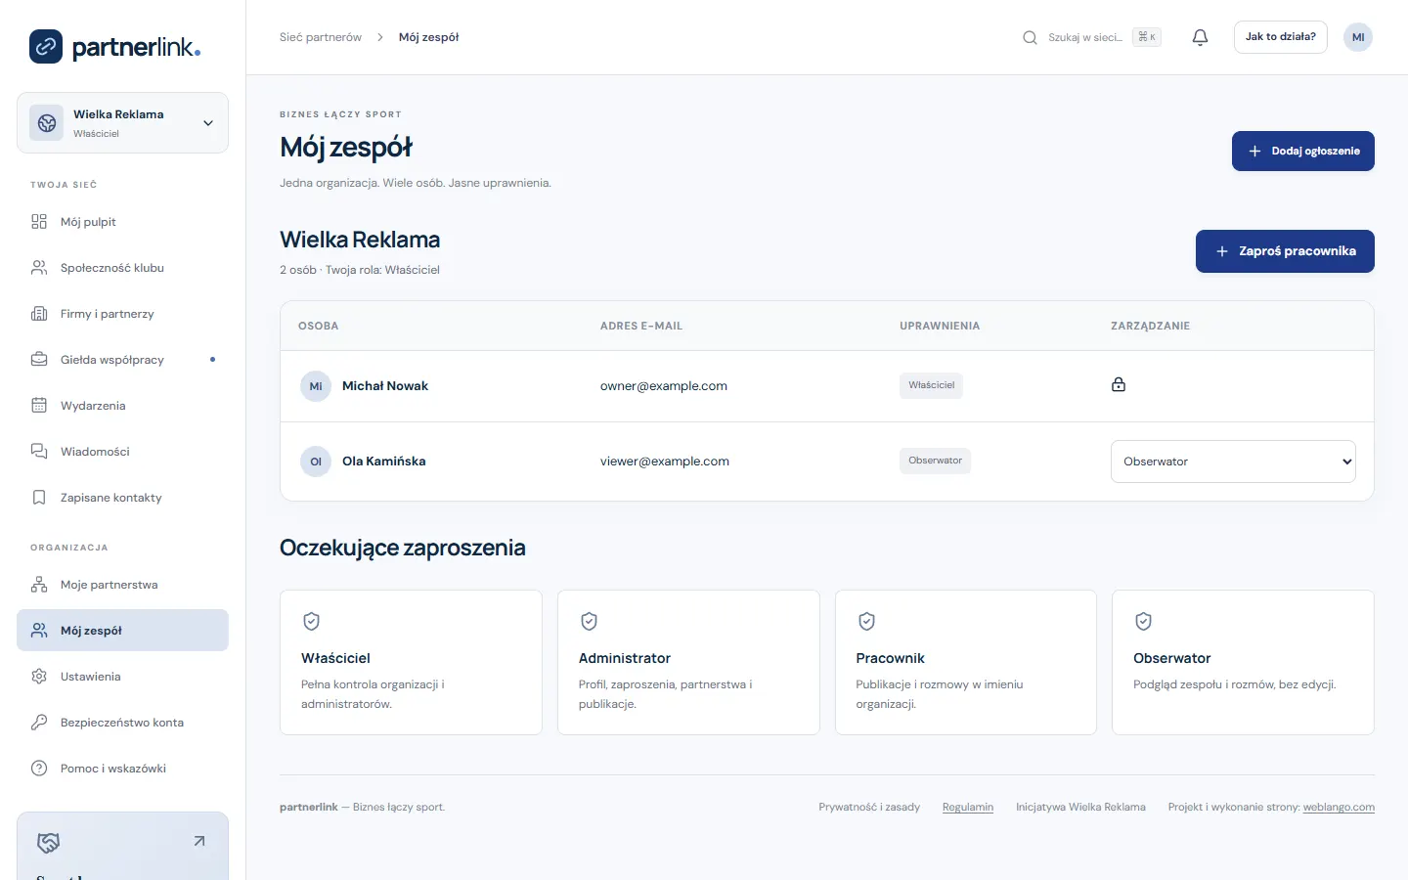Click owner@example.com email cell

coord(664,386)
